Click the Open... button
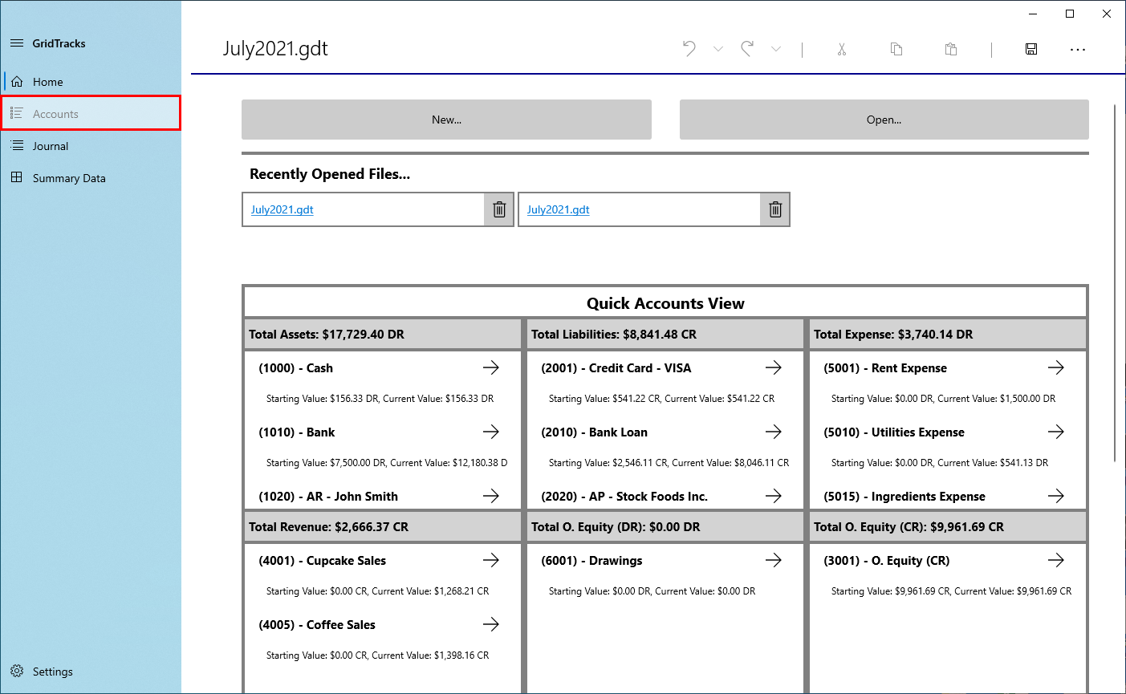Viewport: 1126px width, 694px height. [884, 120]
